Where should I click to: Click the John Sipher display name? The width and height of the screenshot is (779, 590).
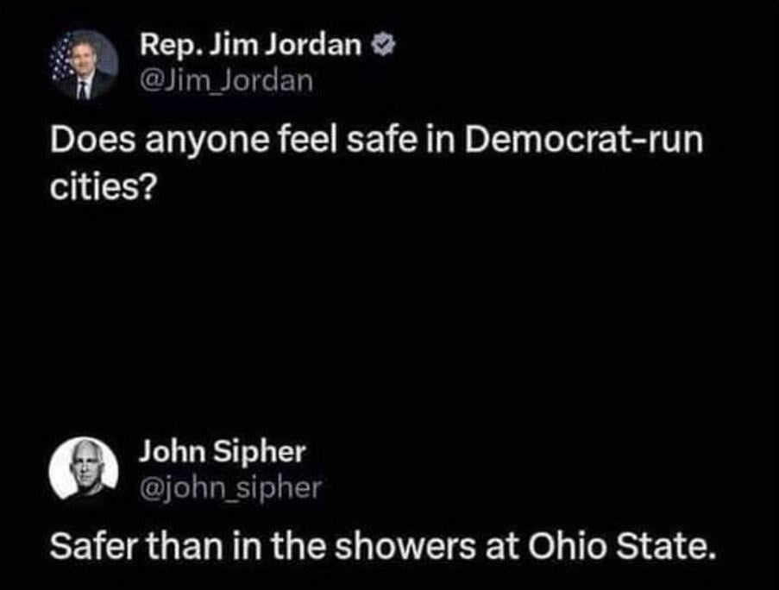(x=223, y=450)
